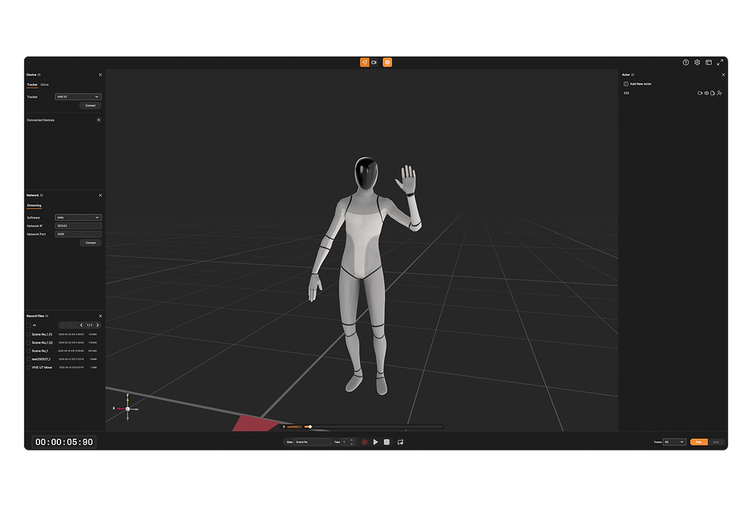This screenshot has height=507, width=753.
Task: Click the Network IP input field
Action: [x=78, y=226]
